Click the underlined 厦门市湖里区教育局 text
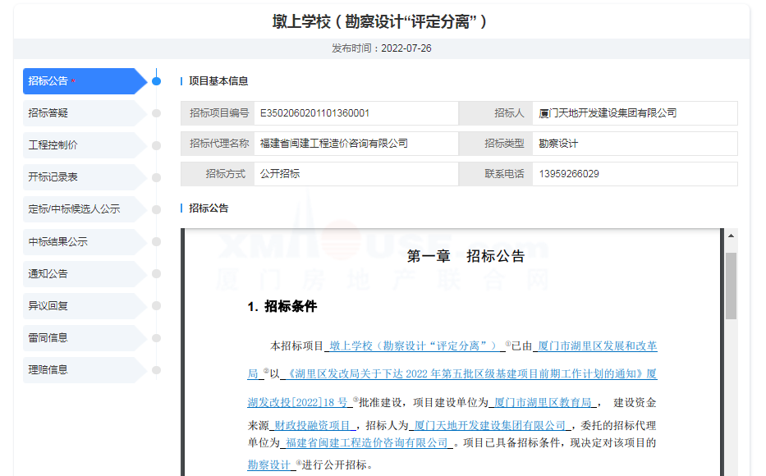This screenshot has height=476, width=766. click(542, 403)
